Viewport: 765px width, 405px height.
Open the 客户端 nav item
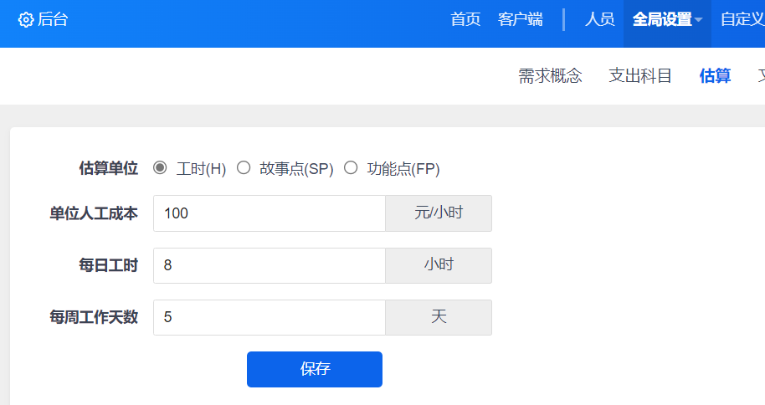[521, 20]
